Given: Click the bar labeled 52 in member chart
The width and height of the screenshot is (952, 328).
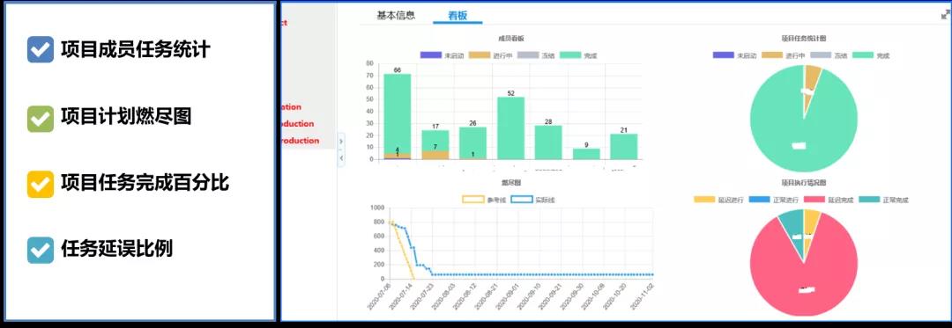Looking at the screenshot, I should (x=511, y=128).
